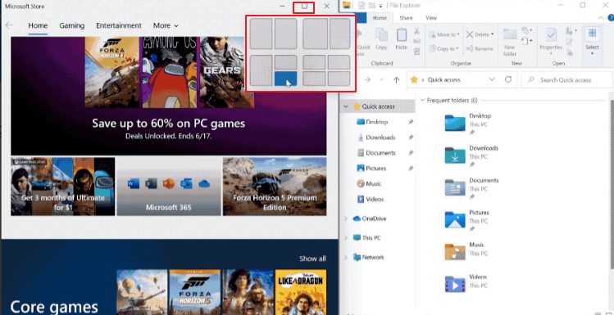Open the Forza Horizon 5 Premium Edition tile

click(275, 187)
